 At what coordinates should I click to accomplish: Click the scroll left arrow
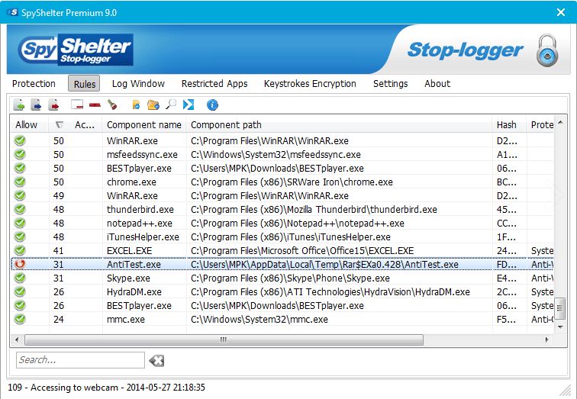click(x=17, y=339)
